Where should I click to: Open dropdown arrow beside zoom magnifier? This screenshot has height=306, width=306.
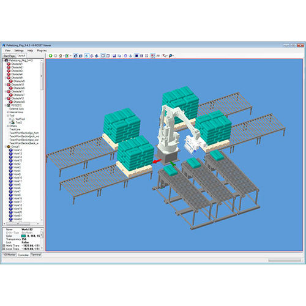click(x=173, y=56)
